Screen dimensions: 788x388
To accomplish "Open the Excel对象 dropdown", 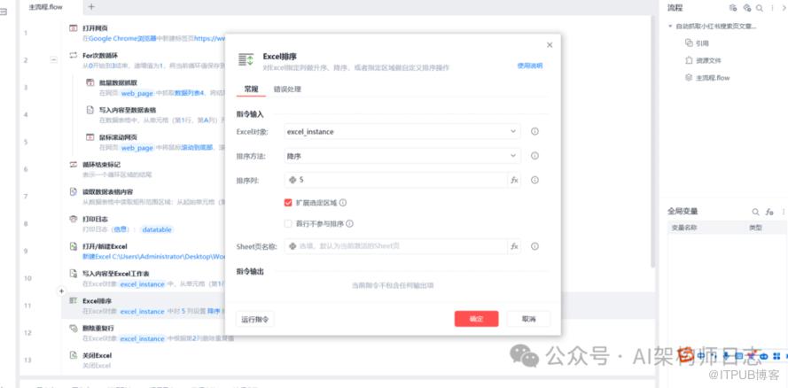I will 402,131.
